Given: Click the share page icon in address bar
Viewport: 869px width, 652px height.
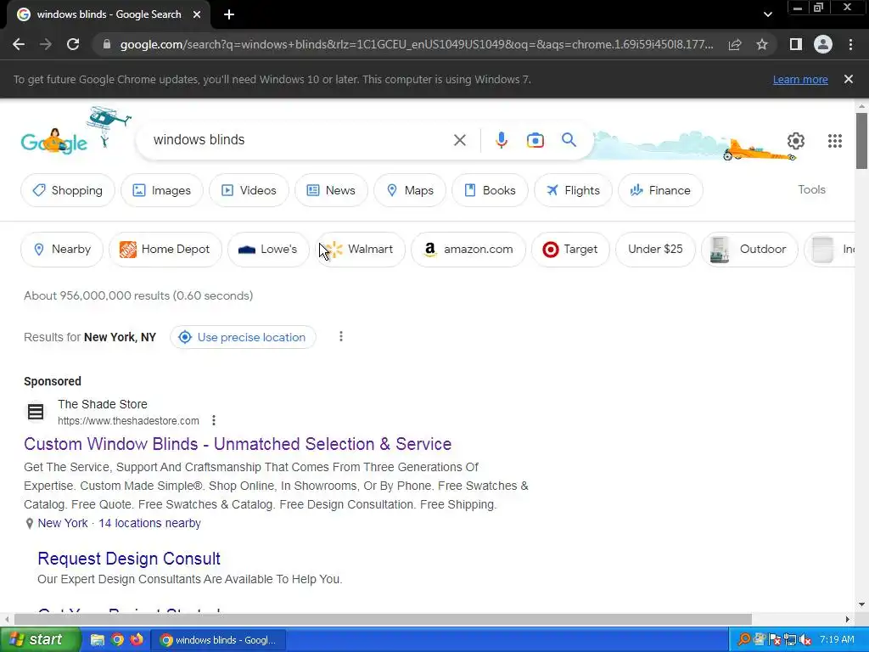Looking at the screenshot, I should (735, 44).
